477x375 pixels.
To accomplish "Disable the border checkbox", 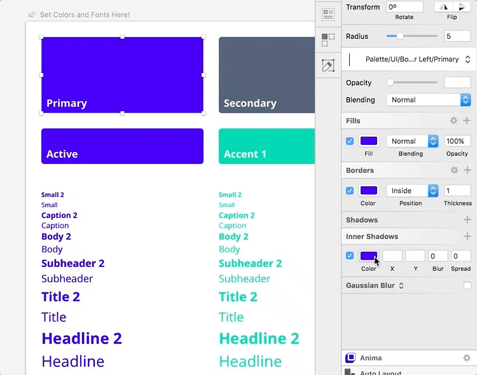I will coord(350,191).
